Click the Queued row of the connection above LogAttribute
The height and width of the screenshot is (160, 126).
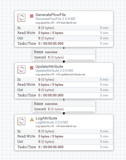64,109
